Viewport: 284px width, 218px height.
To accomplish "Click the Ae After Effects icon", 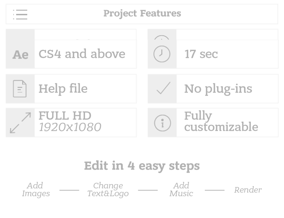I will click(x=20, y=55).
